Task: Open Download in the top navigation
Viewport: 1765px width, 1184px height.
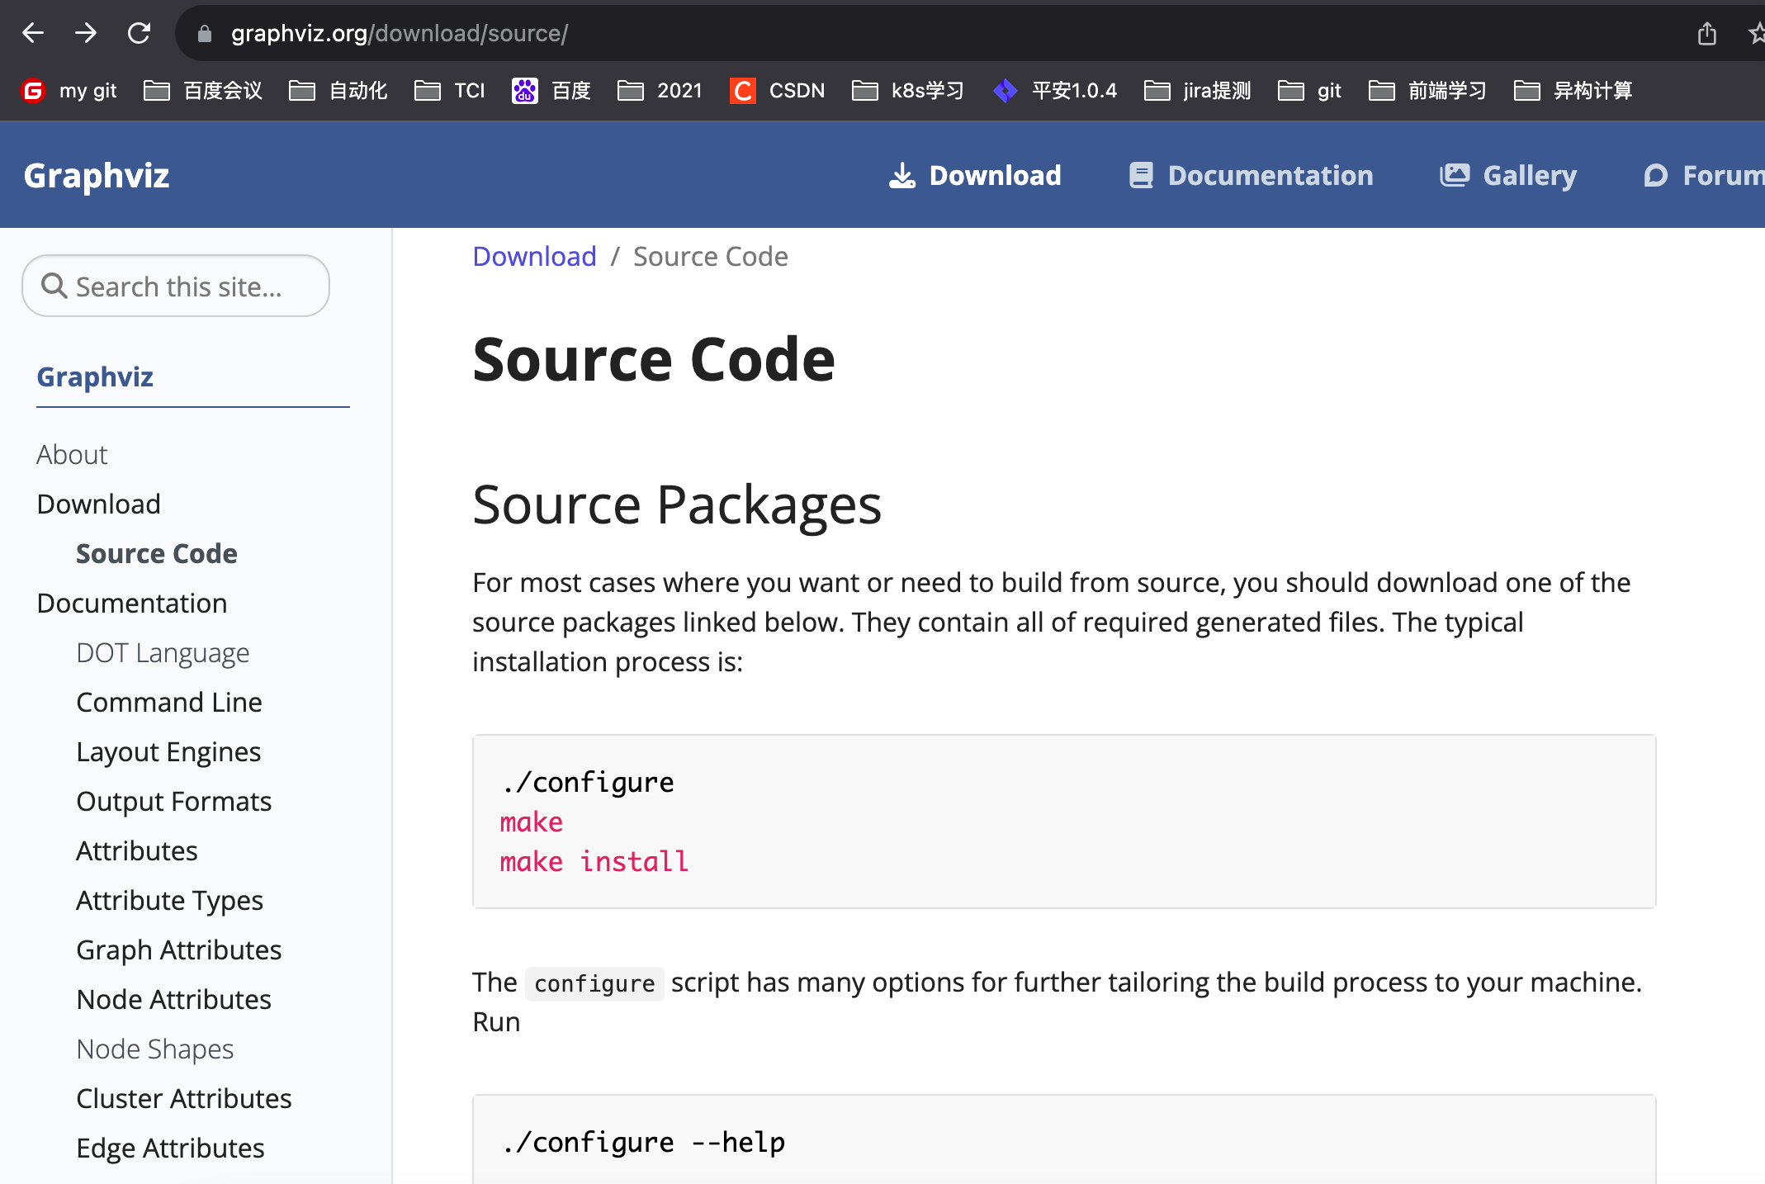Action: [x=975, y=175]
